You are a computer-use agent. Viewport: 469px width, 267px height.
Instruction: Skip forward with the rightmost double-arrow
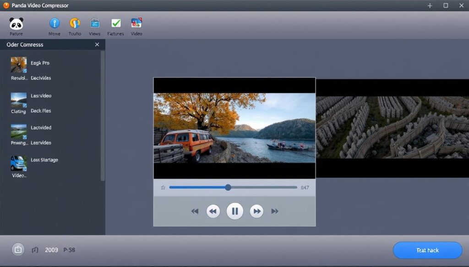tap(275, 211)
